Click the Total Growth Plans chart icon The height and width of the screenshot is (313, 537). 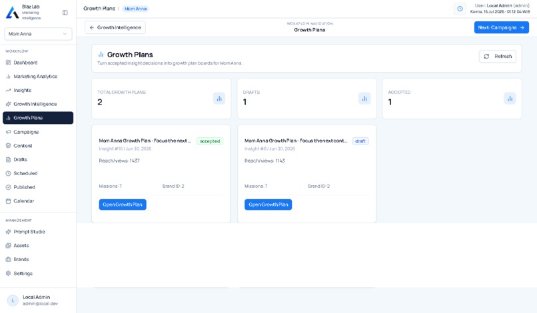[x=219, y=99]
